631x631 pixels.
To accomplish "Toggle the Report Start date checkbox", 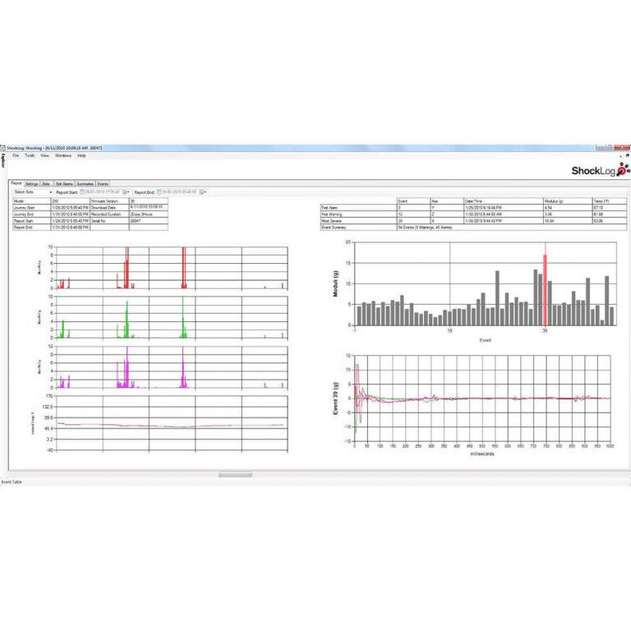I will pyautogui.click(x=82, y=192).
